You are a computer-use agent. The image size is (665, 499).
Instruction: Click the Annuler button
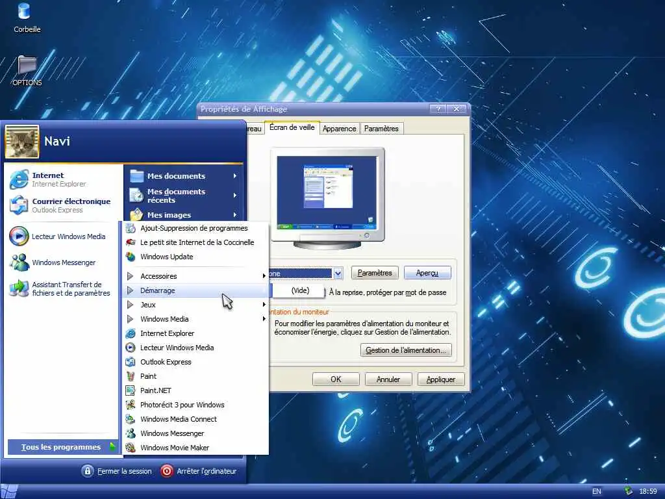388,379
